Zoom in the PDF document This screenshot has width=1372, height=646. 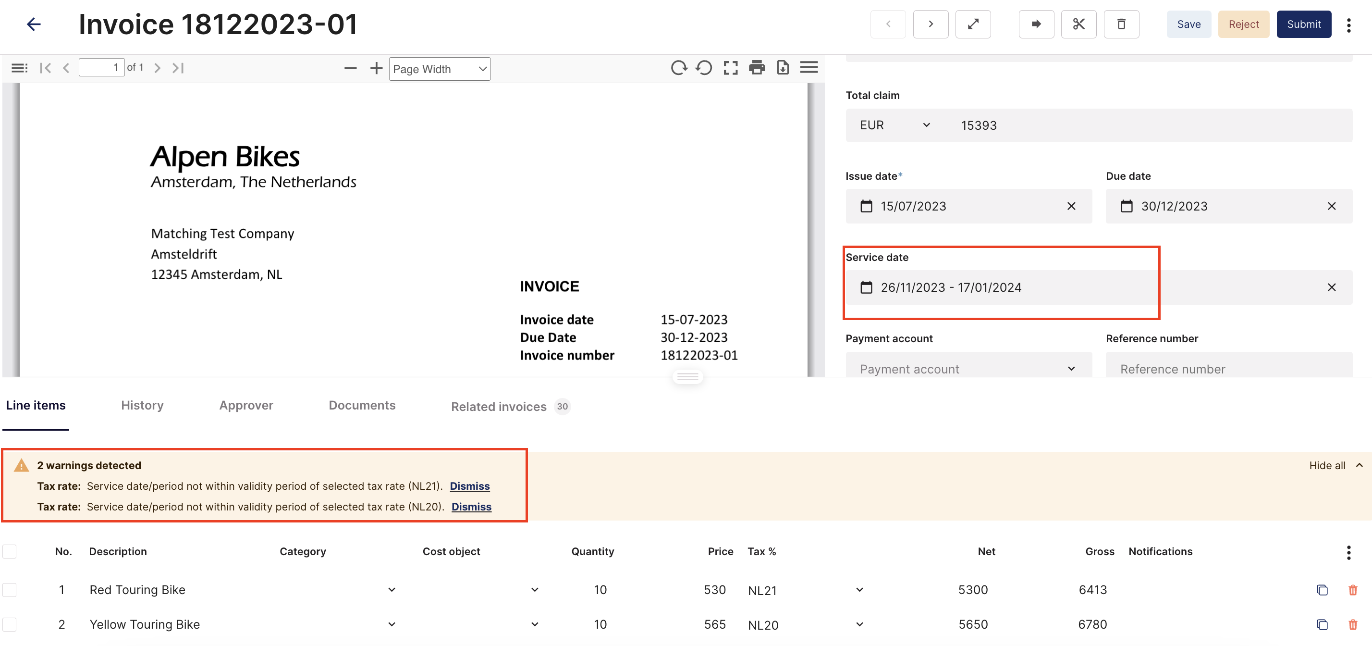click(376, 68)
